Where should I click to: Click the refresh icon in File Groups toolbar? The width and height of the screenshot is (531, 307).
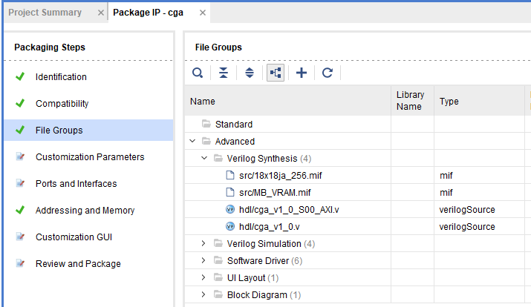click(327, 73)
